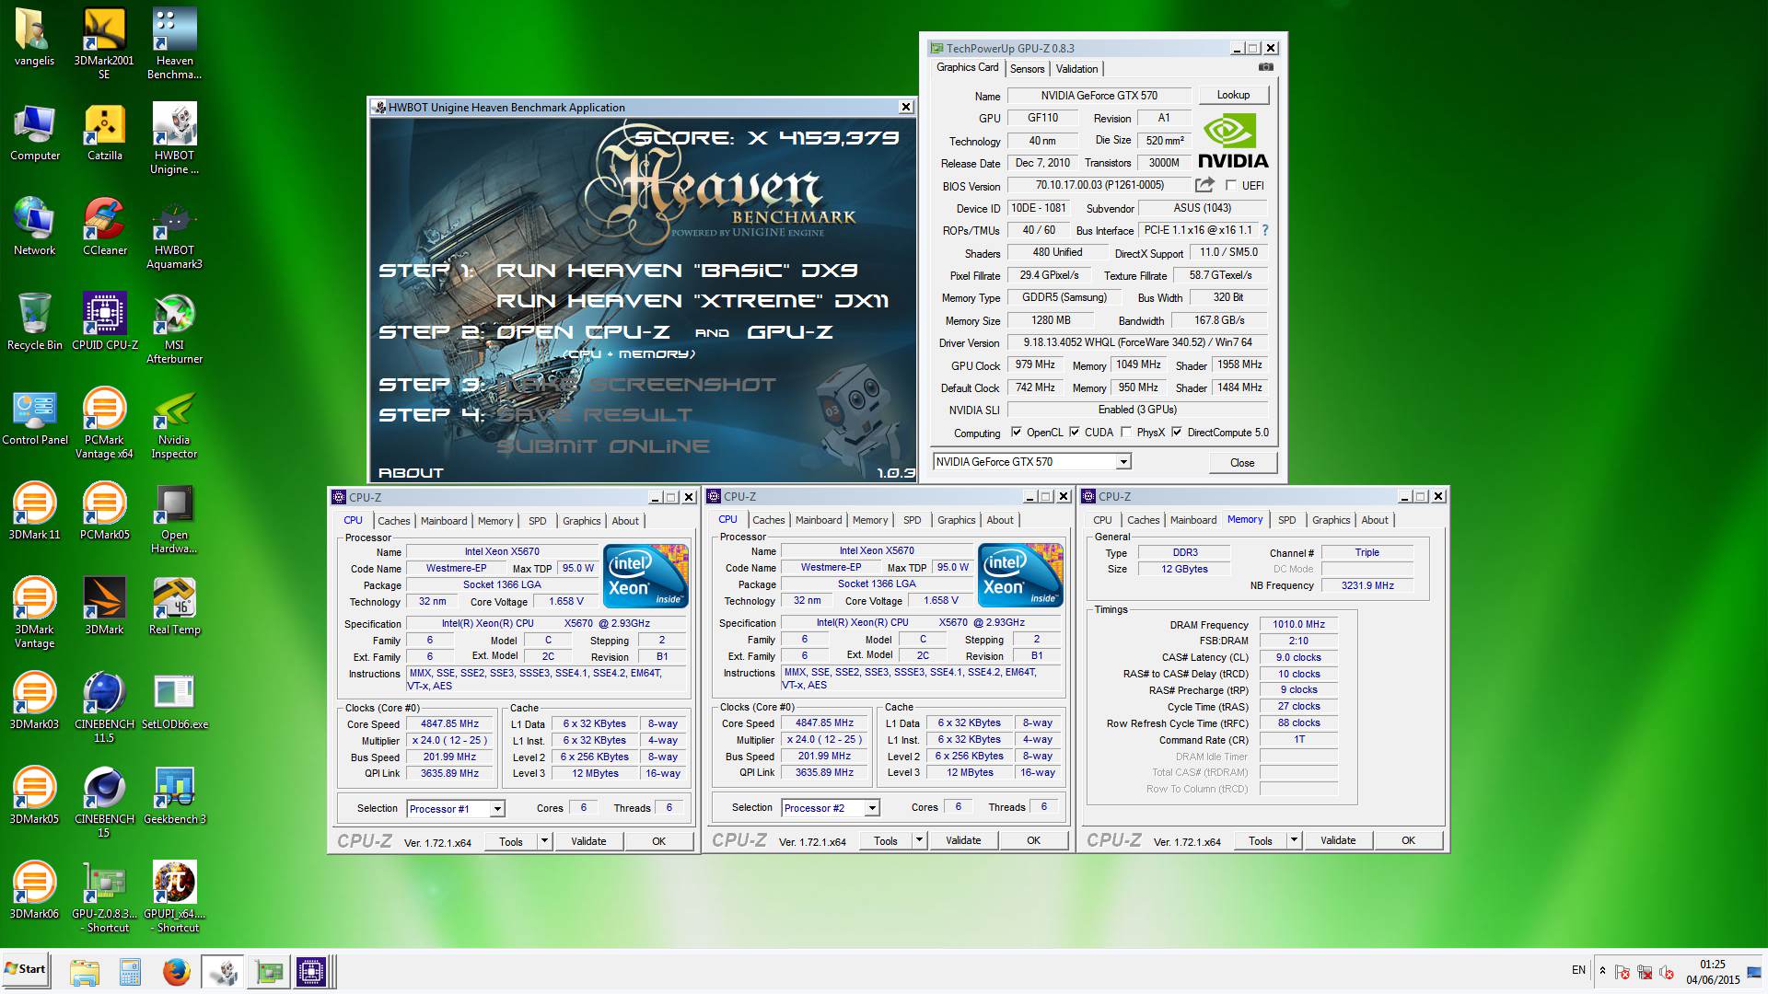The image size is (1768, 994).
Task: Select the MSI Afterburner desktop icon
Action: (x=174, y=329)
